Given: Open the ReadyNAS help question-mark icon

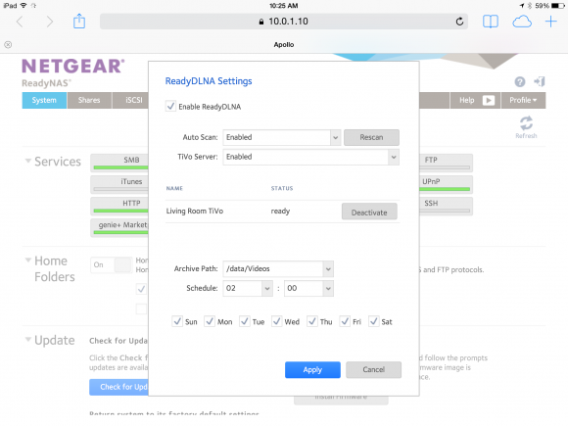Looking at the screenshot, I should (520, 82).
